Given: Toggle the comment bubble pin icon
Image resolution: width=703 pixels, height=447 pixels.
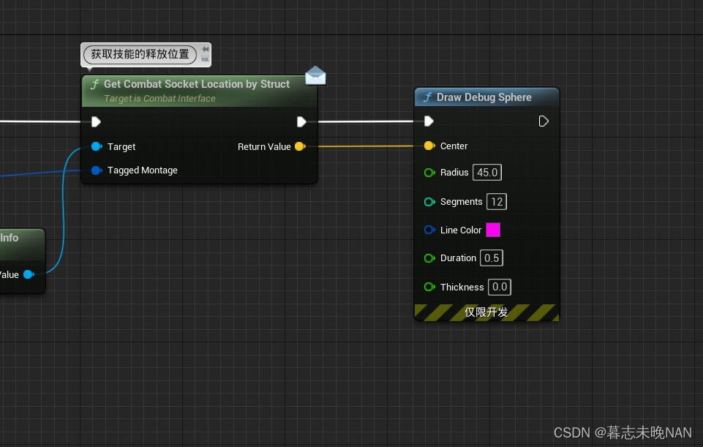Looking at the screenshot, I should 205,49.
